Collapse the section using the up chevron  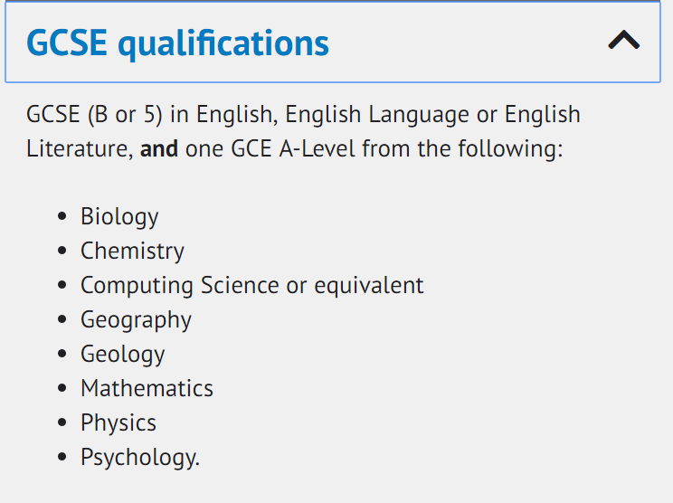pos(623,40)
